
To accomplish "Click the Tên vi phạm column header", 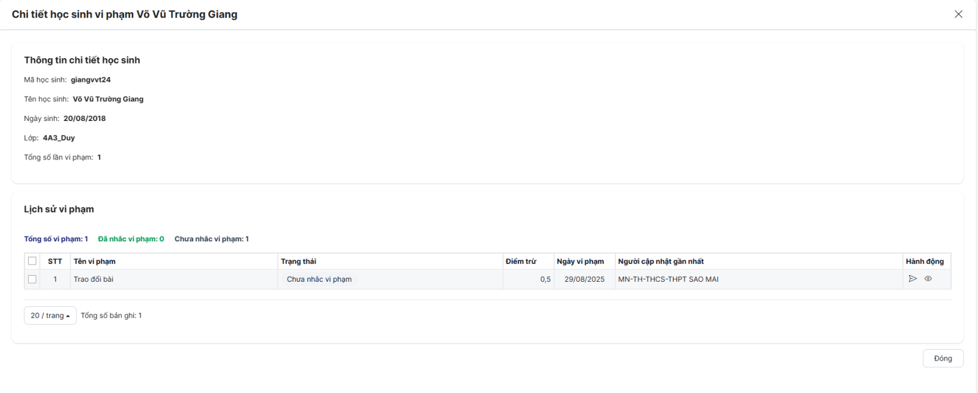I will (95, 261).
